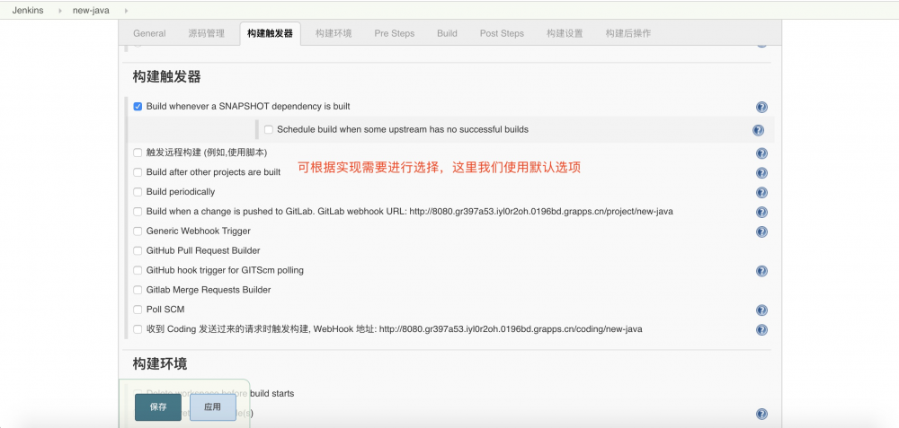The image size is (899, 428).
Task: Switch to 构建环境 tab
Action: tap(334, 33)
